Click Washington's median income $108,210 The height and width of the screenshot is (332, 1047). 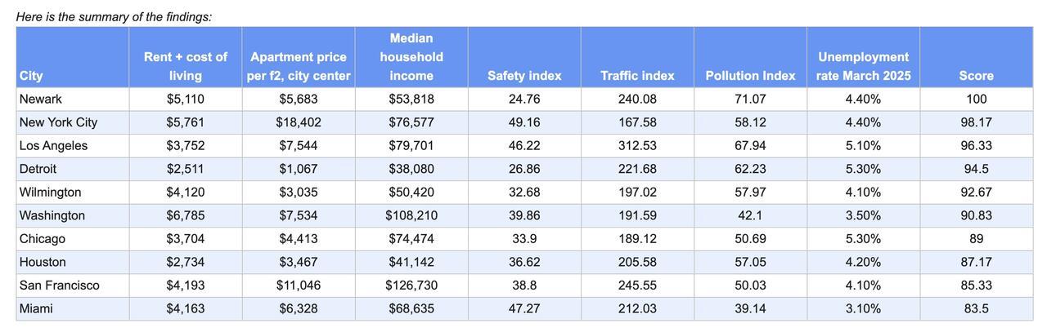[411, 215]
